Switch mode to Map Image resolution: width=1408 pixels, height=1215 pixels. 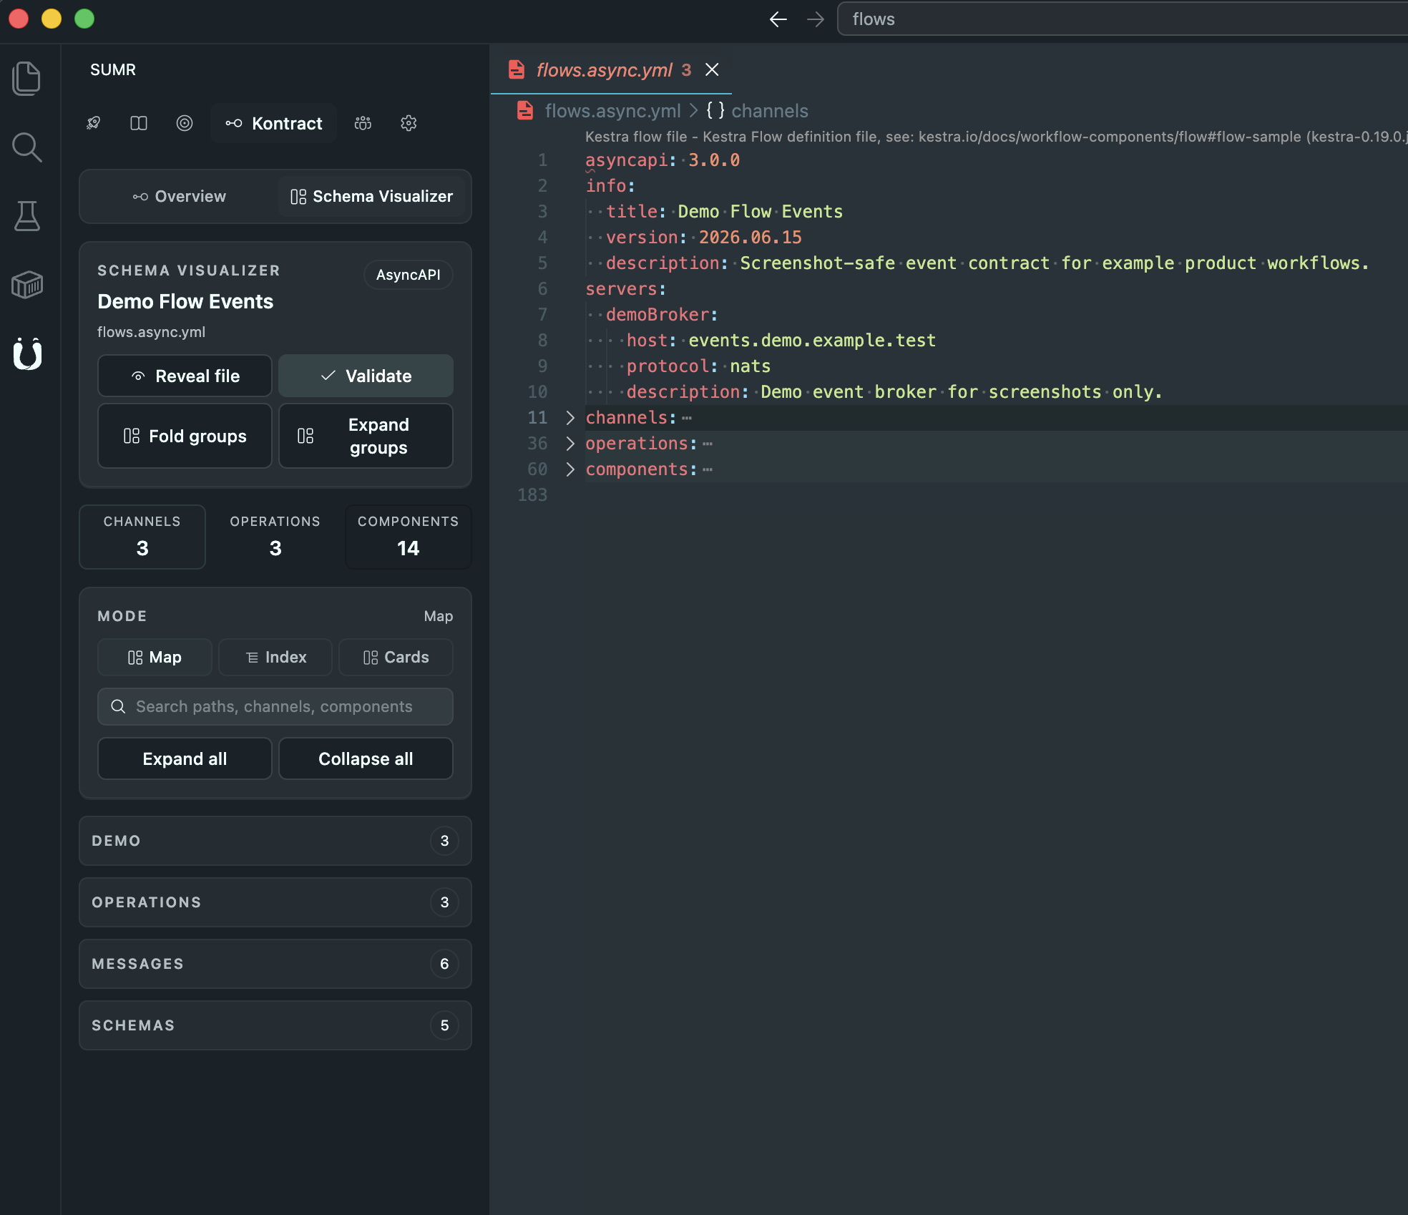pos(155,657)
